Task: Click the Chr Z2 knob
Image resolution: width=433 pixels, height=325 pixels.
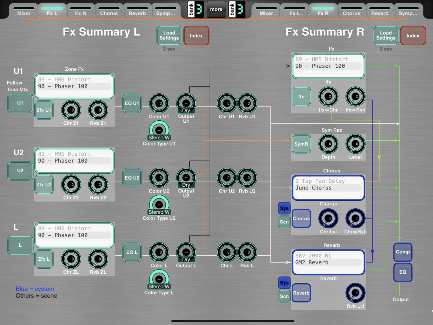Action: 71,184
